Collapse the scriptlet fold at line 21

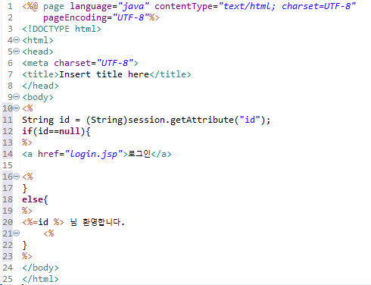[16, 233]
